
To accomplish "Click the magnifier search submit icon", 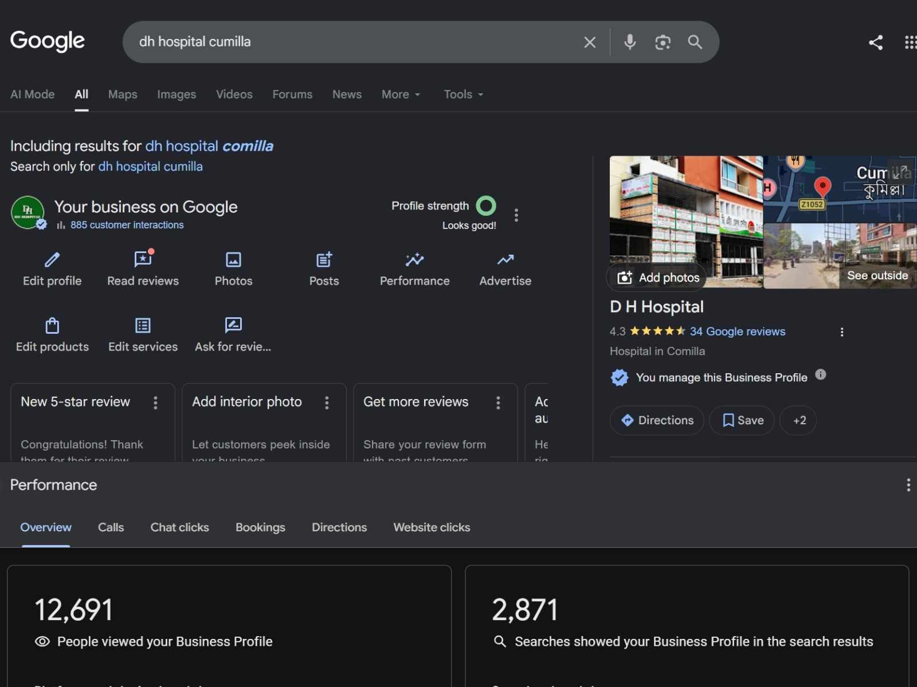I will click(695, 42).
